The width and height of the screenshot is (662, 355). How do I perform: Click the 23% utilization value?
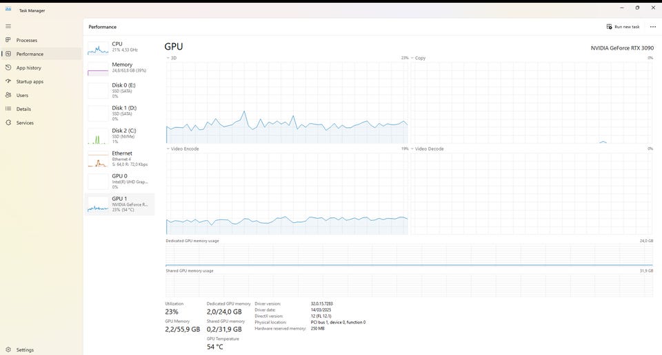(172, 312)
